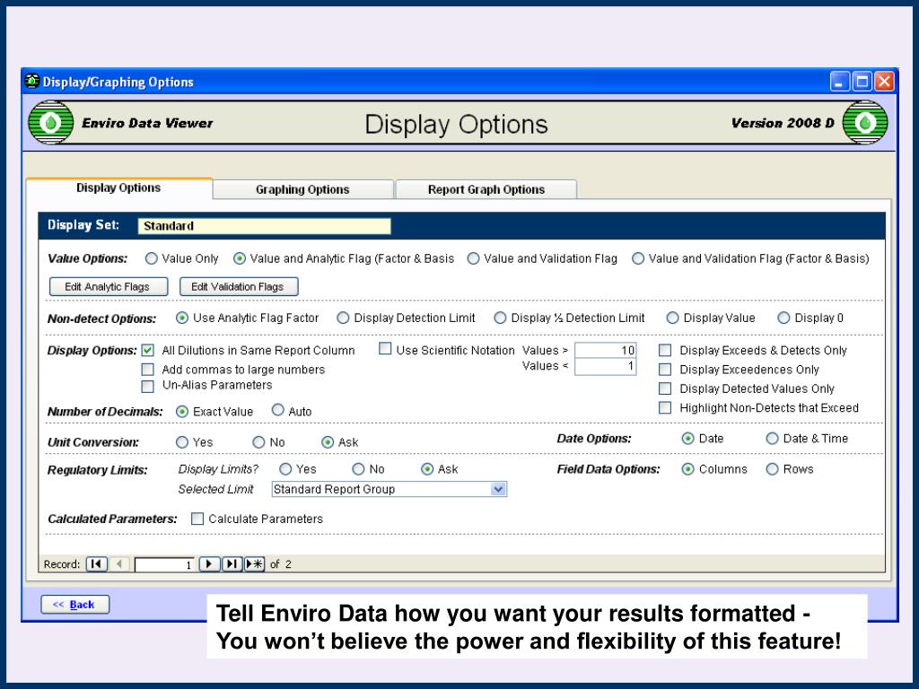Create new record navigation button

254,564
